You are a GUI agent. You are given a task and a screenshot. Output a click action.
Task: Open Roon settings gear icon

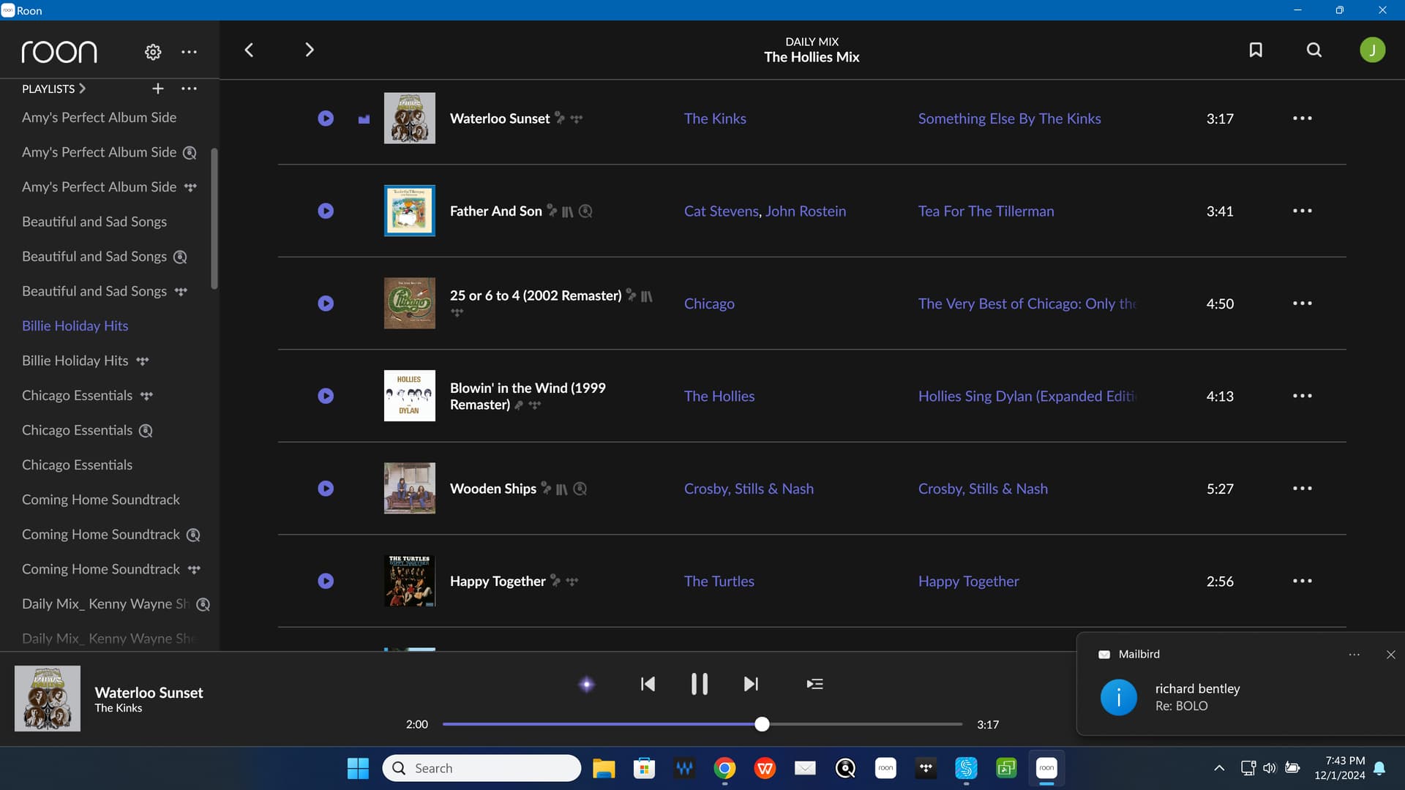(152, 52)
